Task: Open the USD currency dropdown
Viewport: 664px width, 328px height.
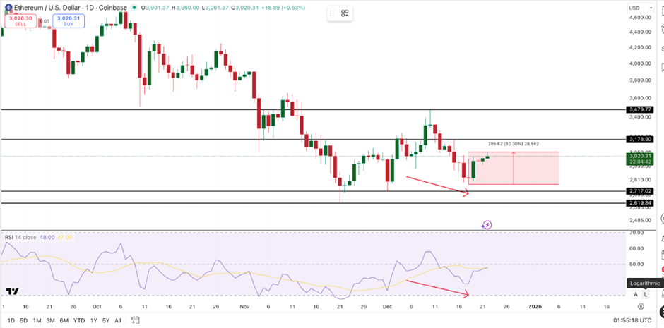Action: click(x=635, y=8)
